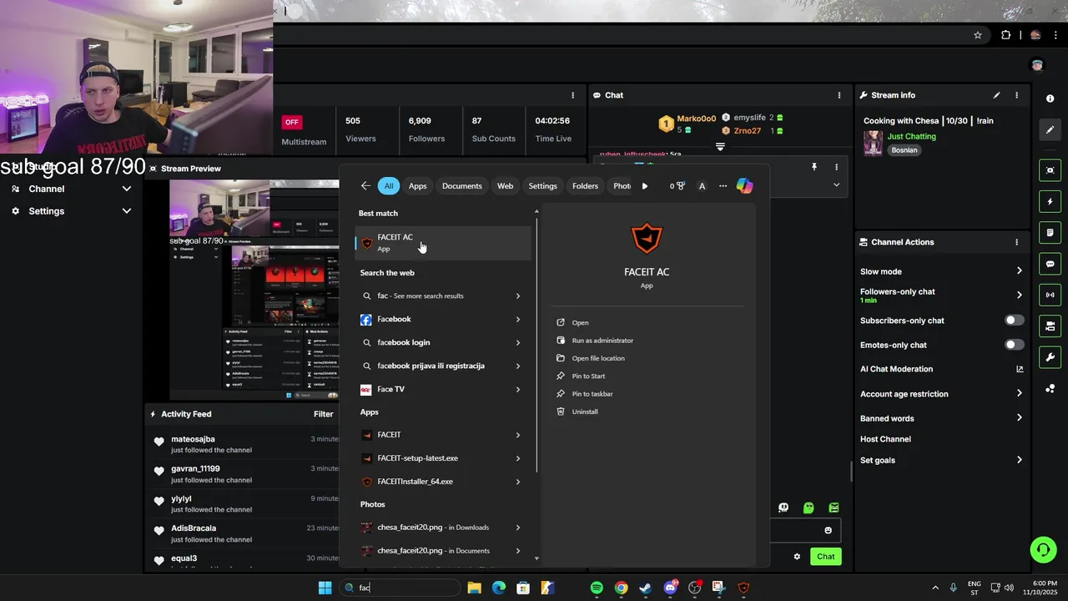Screen dimensions: 1068x601
Task: Open Copilot icon in search panel
Action: [x=744, y=186]
